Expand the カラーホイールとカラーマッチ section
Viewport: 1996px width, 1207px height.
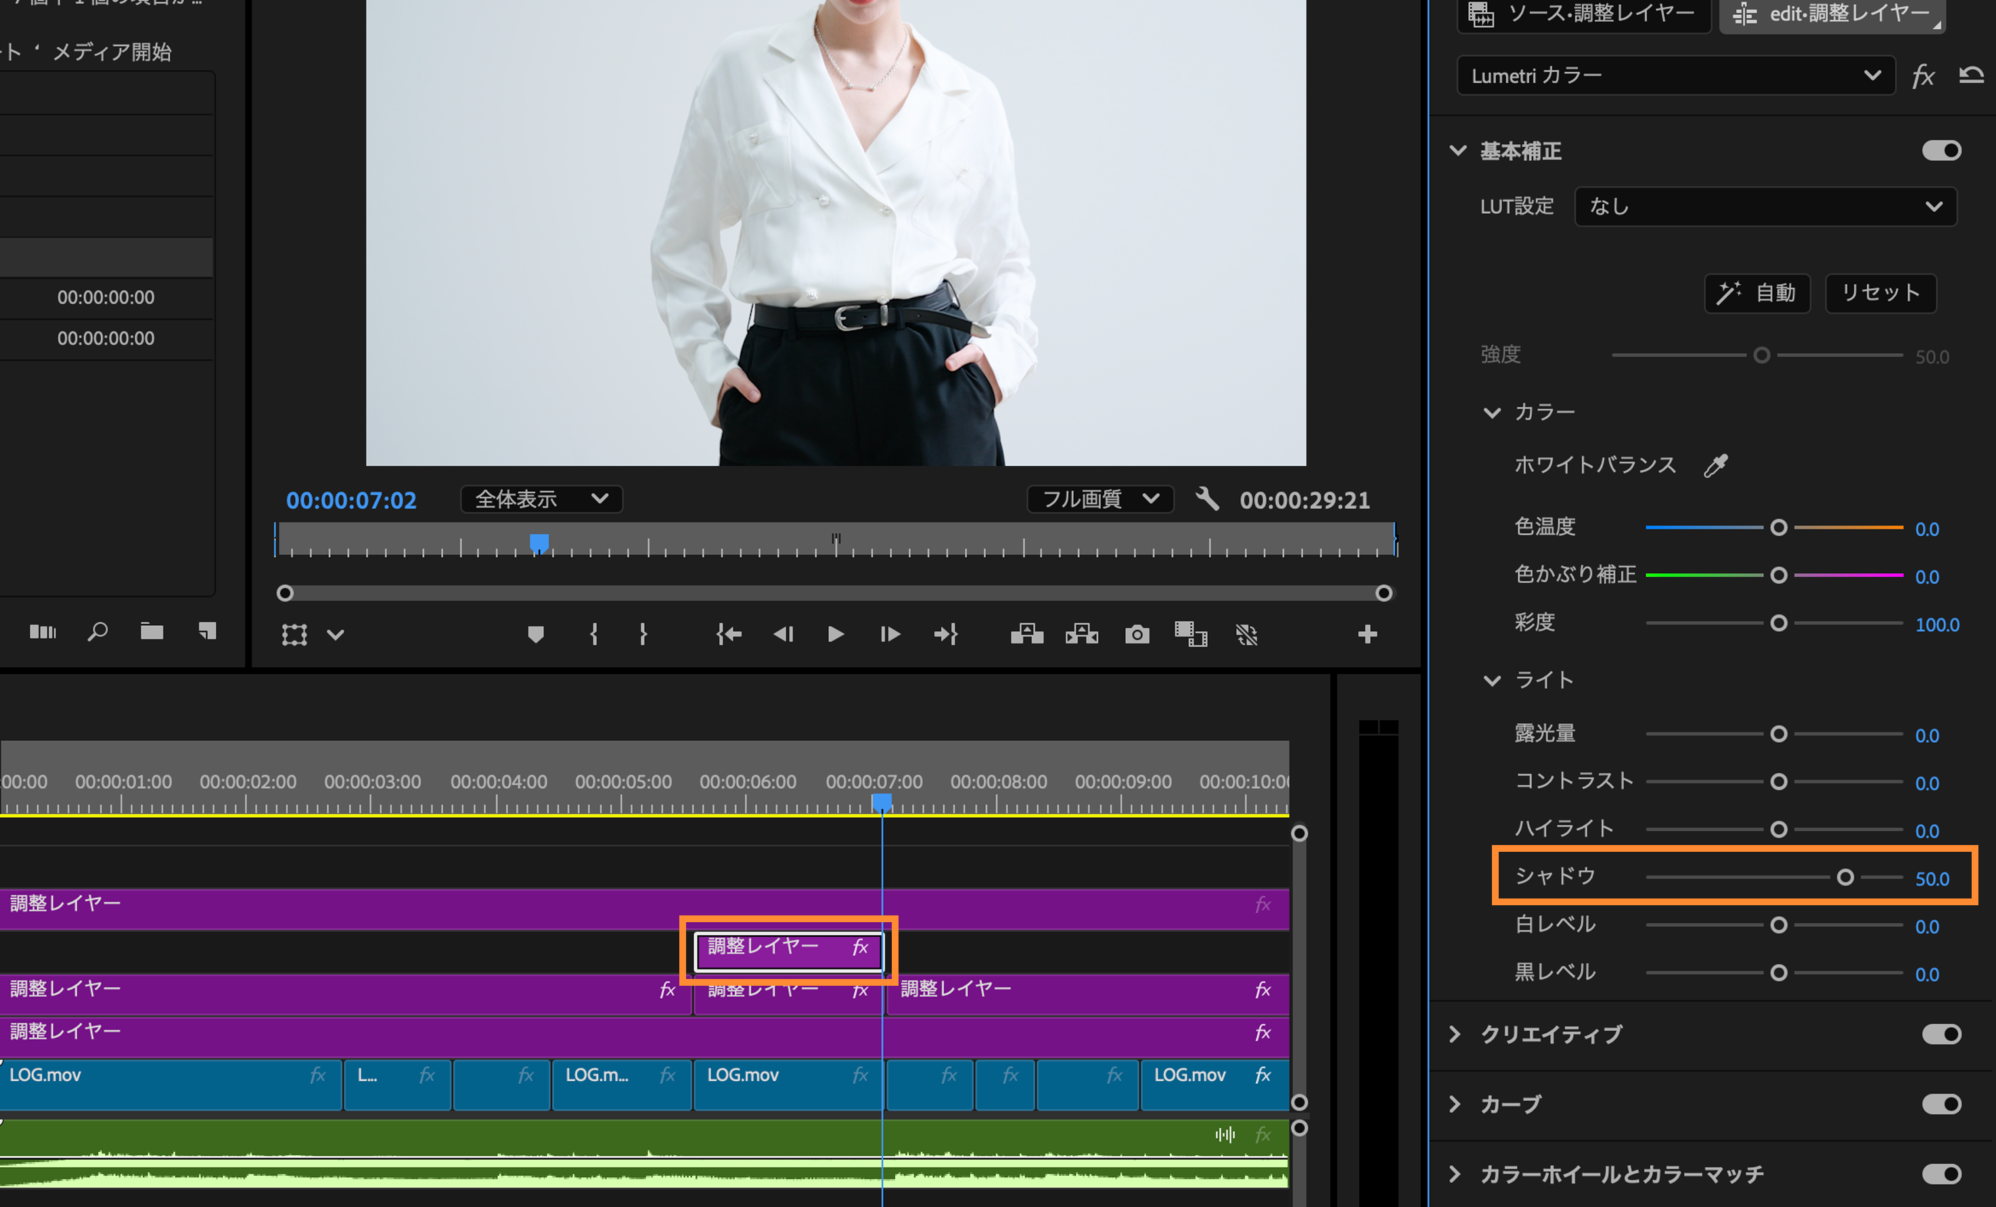tap(1455, 1174)
